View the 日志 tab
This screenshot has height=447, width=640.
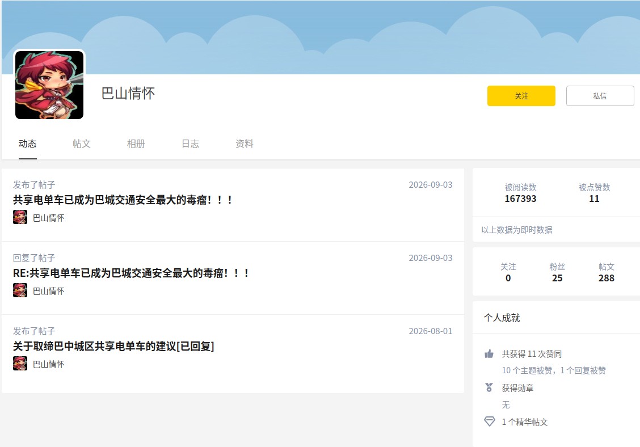point(190,144)
